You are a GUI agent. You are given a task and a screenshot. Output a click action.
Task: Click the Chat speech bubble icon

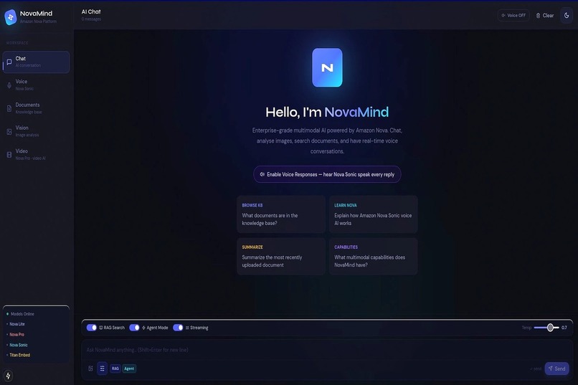pos(9,62)
